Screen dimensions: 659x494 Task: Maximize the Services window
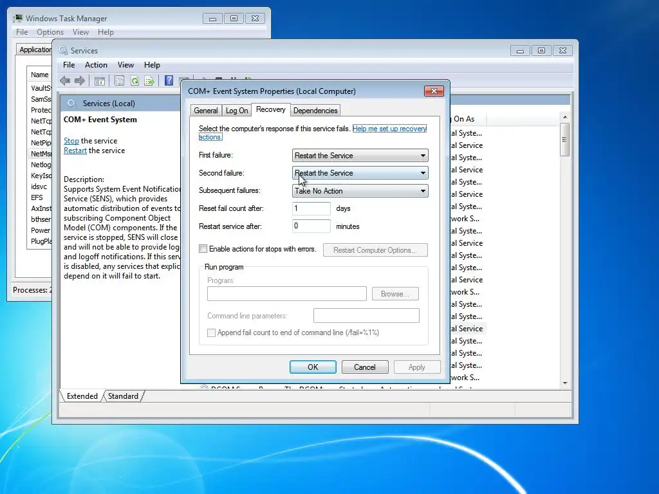pyautogui.click(x=541, y=50)
